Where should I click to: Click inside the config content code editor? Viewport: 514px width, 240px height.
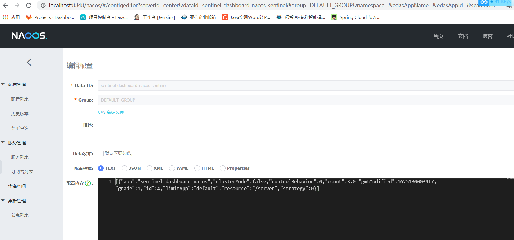pos(306,209)
